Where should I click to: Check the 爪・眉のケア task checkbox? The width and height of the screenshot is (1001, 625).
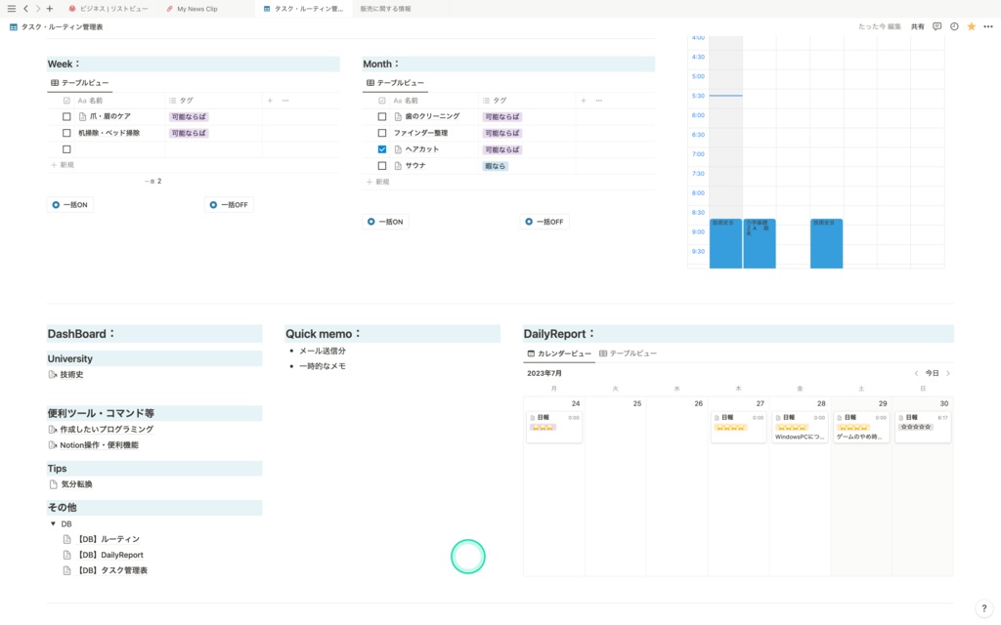pos(66,117)
